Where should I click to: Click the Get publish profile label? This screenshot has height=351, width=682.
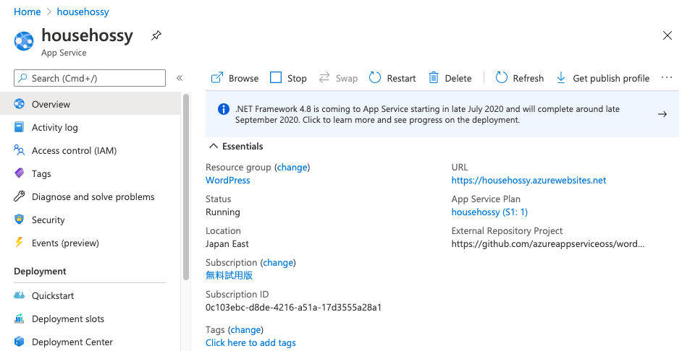[x=611, y=78]
